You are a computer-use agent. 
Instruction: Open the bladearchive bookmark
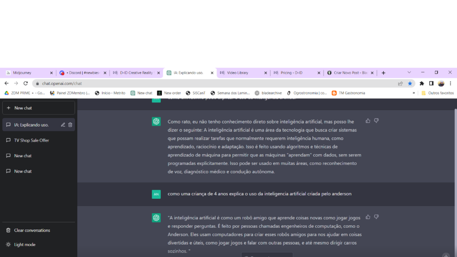coord(268,93)
